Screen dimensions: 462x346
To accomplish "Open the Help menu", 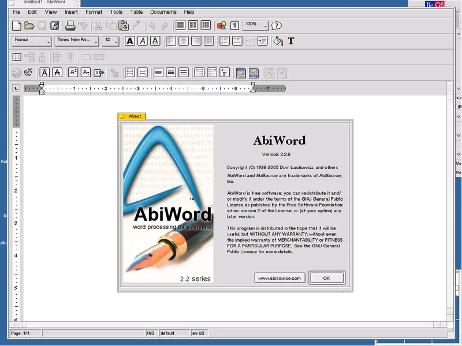I will [189, 12].
